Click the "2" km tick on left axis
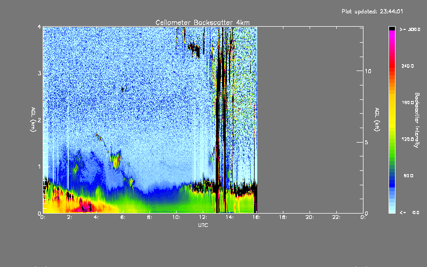This screenshot has height=267, width=427. click(x=39, y=120)
